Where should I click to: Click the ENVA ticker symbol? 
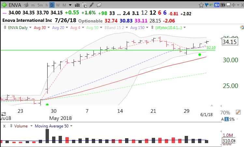pyautogui.click(x=15, y=5)
